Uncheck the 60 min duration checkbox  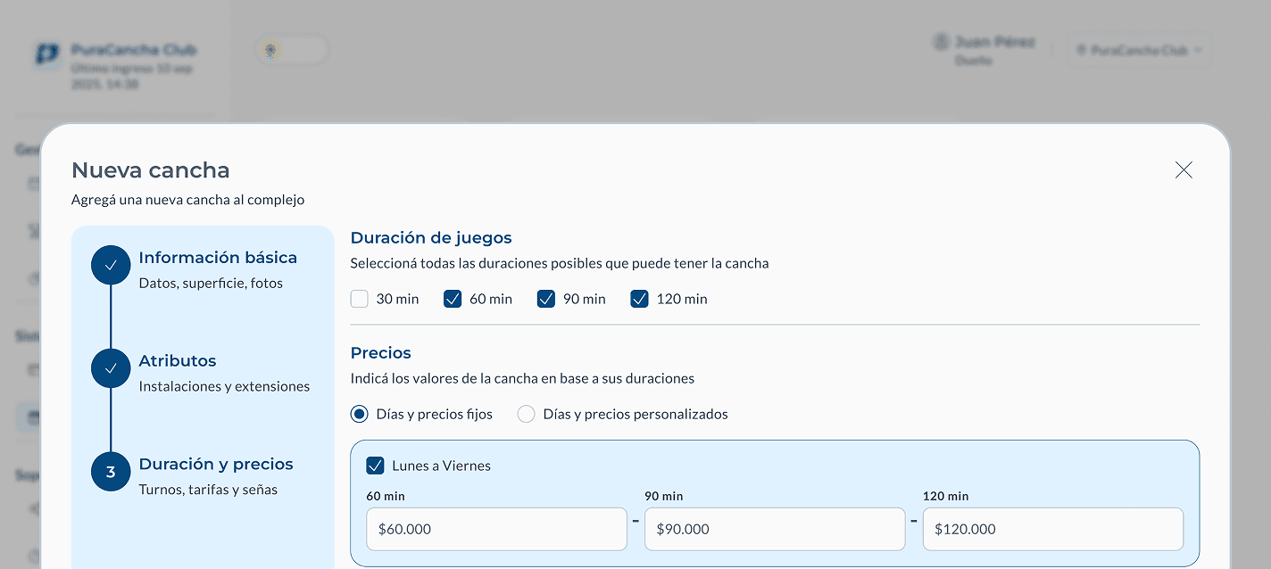point(453,299)
